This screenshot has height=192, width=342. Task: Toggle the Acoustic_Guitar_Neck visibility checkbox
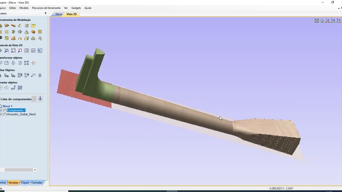(1, 114)
